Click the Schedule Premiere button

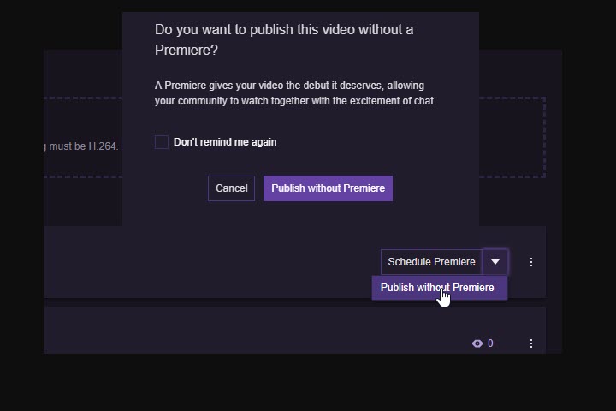pos(431,262)
